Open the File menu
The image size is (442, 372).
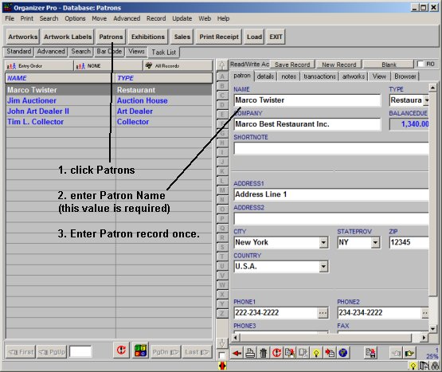10,18
